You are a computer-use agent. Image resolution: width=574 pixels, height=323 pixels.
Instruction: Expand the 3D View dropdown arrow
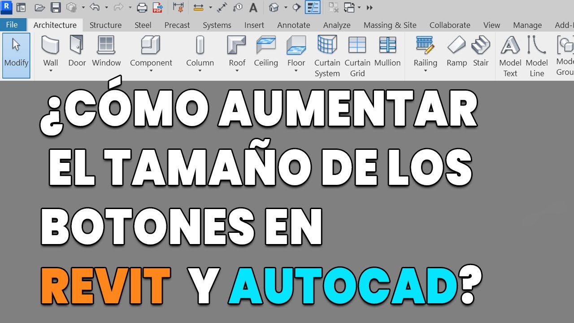(x=285, y=8)
